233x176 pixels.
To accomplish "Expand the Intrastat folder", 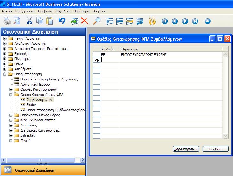I will pos(11,135).
